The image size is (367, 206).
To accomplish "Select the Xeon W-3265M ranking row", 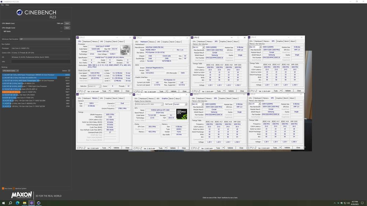I will 36,78.
